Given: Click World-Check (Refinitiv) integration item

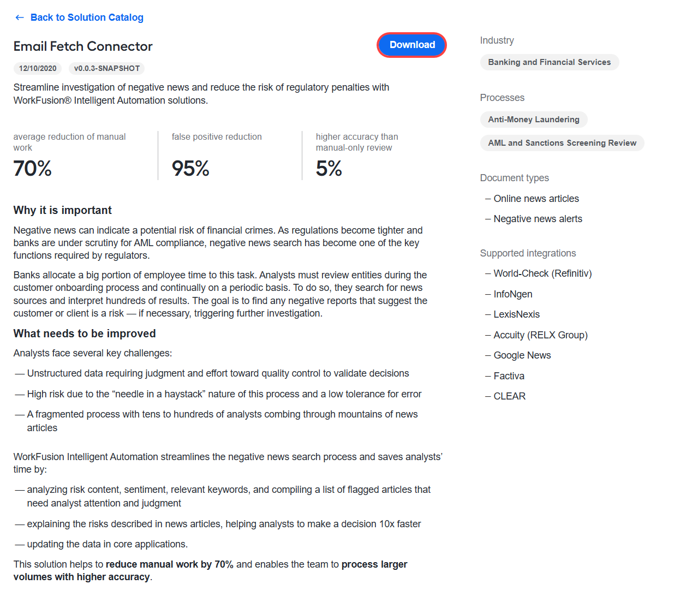Looking at the screenshot, I should [x=542, y=273].
